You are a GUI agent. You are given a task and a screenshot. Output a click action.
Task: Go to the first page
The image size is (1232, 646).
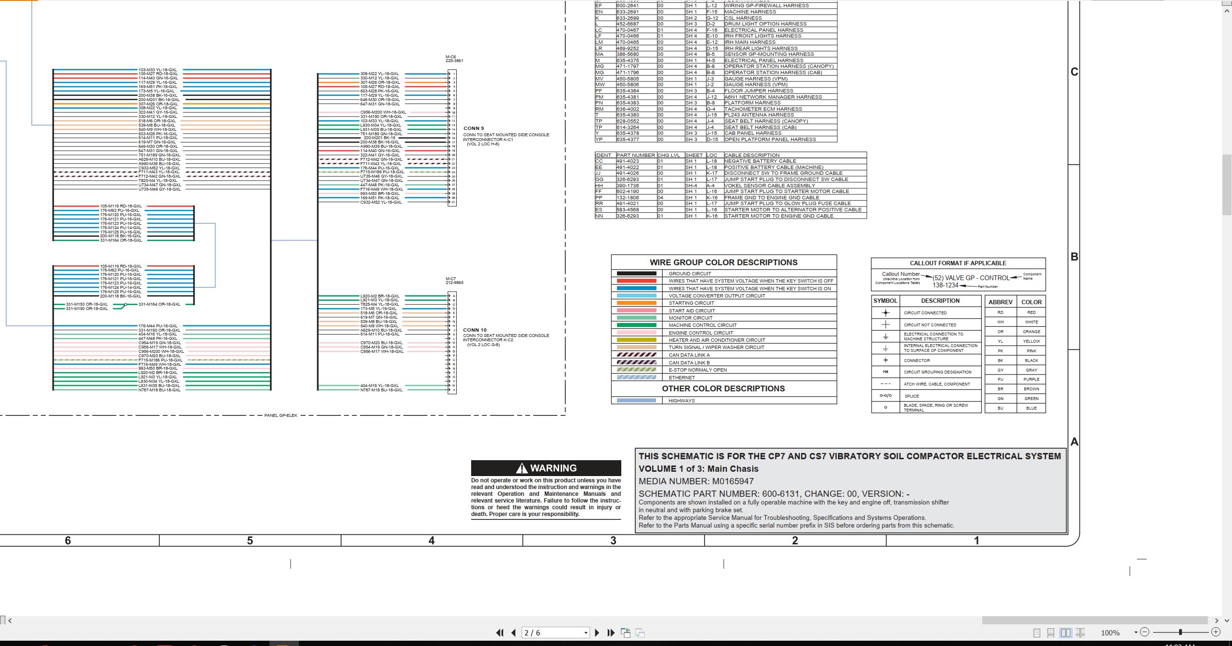(500, 633)
